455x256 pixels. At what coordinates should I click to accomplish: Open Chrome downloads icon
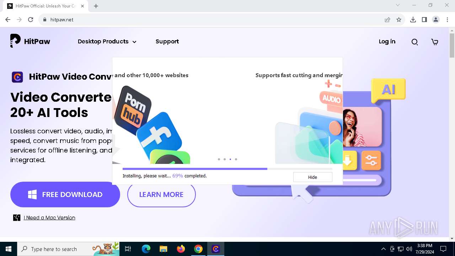click(413, 20)
